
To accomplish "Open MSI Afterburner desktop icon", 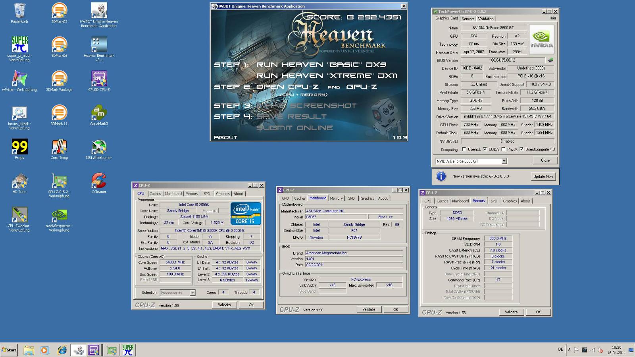I will [x=99, y=147].
